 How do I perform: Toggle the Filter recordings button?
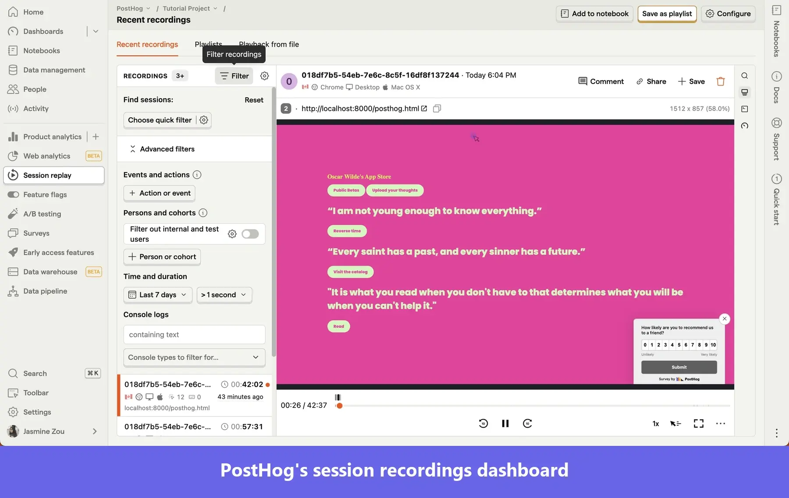pos(234,76)
